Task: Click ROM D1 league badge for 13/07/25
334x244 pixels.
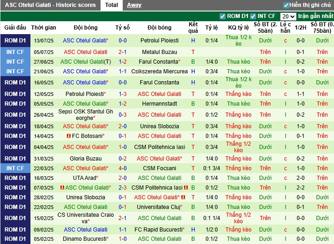Action: pyautogui.click(x=15, y=41)
